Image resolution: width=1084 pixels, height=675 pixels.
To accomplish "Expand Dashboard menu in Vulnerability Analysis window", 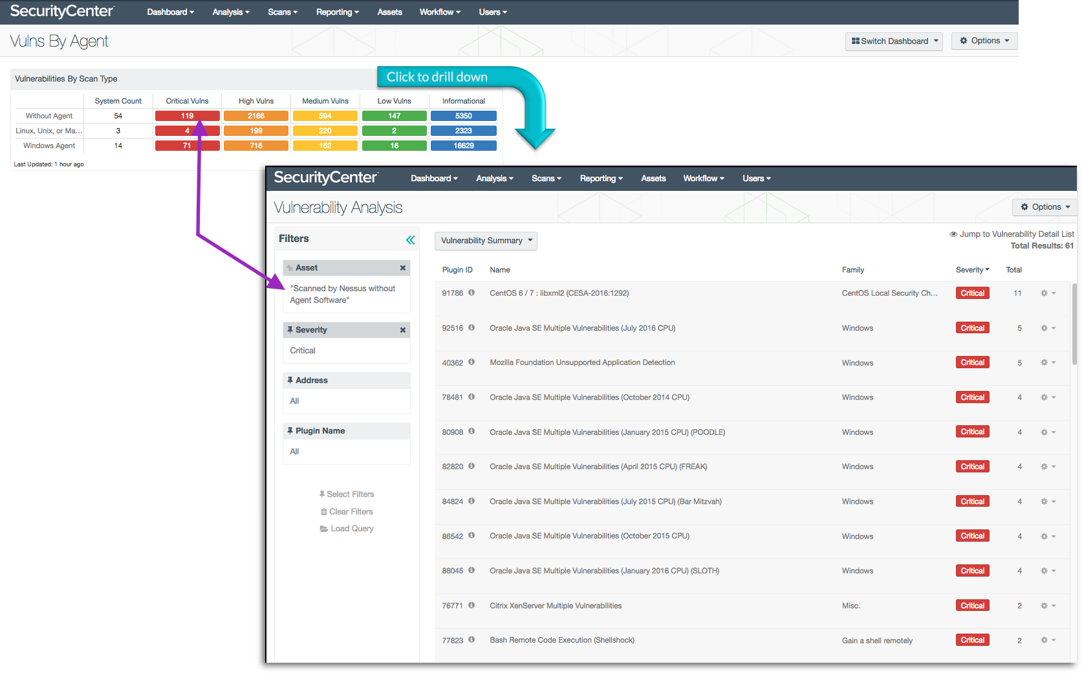I will tap(434, 179).
